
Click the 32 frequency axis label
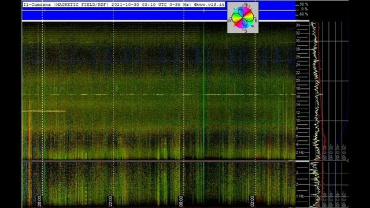click(x=298, y=33)
